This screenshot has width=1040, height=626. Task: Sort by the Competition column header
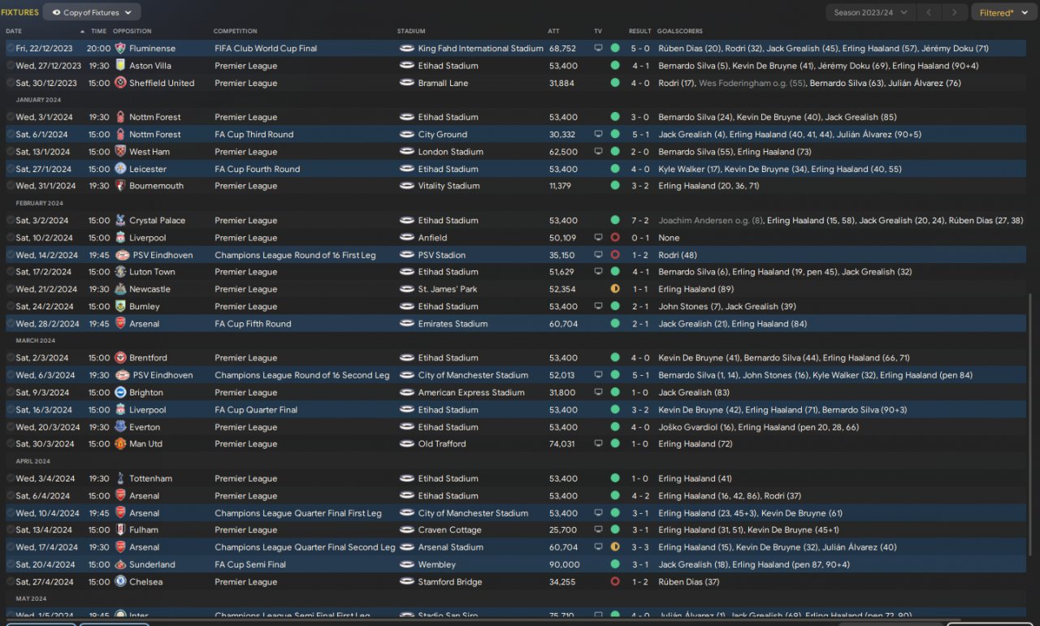235,32
